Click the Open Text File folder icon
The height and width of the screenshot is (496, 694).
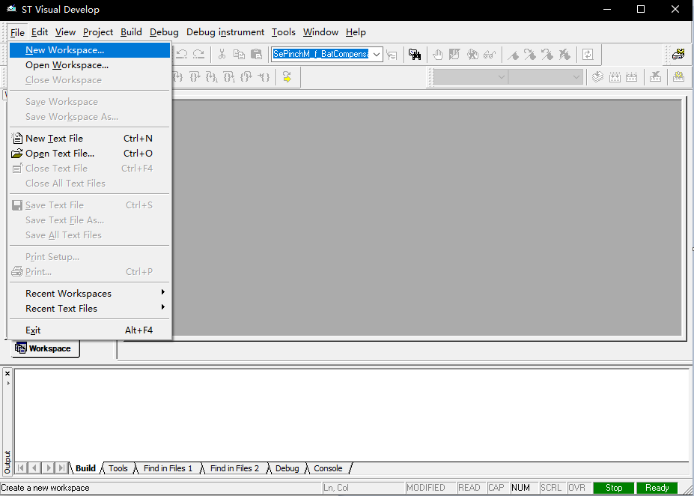tap(17, 153)
